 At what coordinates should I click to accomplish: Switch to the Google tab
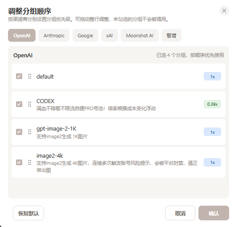click(x=85, y=36)
